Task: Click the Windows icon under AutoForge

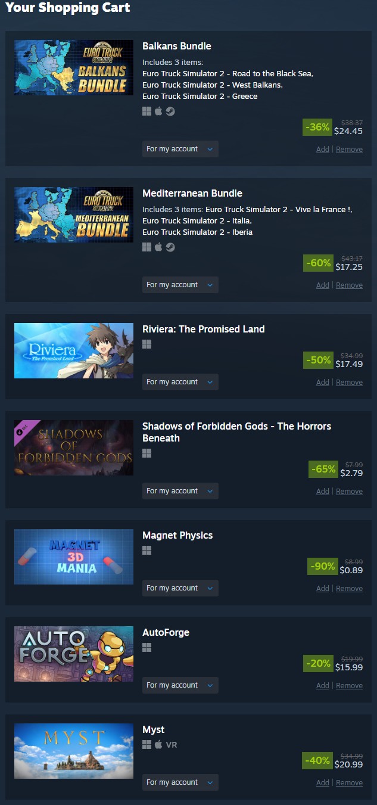Action: [147, 648]
